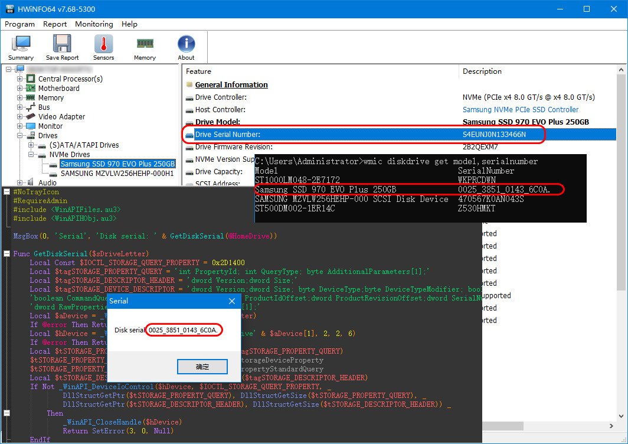Open the Monitoring menu
The width and height of the screenshot is (628, 444).
(x=94, y=24)
